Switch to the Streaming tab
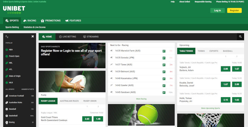 pyautogui.click(x=91, y=37)
